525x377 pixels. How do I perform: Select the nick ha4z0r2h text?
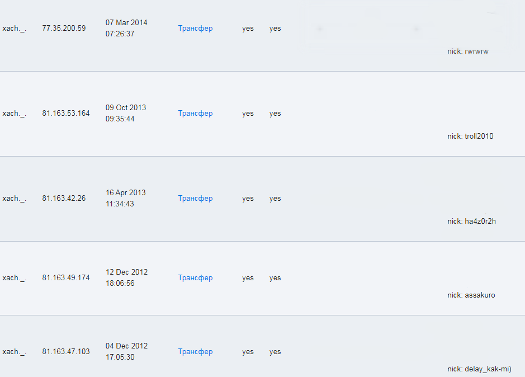pyautogui.click(x=471, y=222)
